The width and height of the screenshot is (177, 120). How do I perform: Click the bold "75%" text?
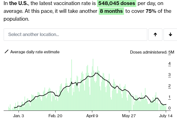click(x=151, y=12)
